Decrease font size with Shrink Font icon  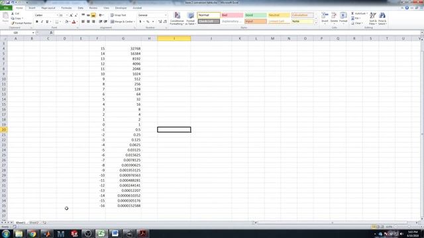coord(76,15)
